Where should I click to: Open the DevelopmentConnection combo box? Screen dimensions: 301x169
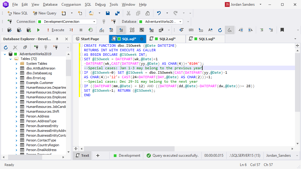67,22
